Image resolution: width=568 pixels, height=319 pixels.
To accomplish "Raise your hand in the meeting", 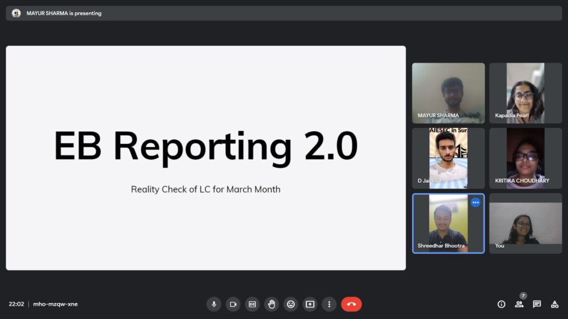I will [x=271, y=304].
